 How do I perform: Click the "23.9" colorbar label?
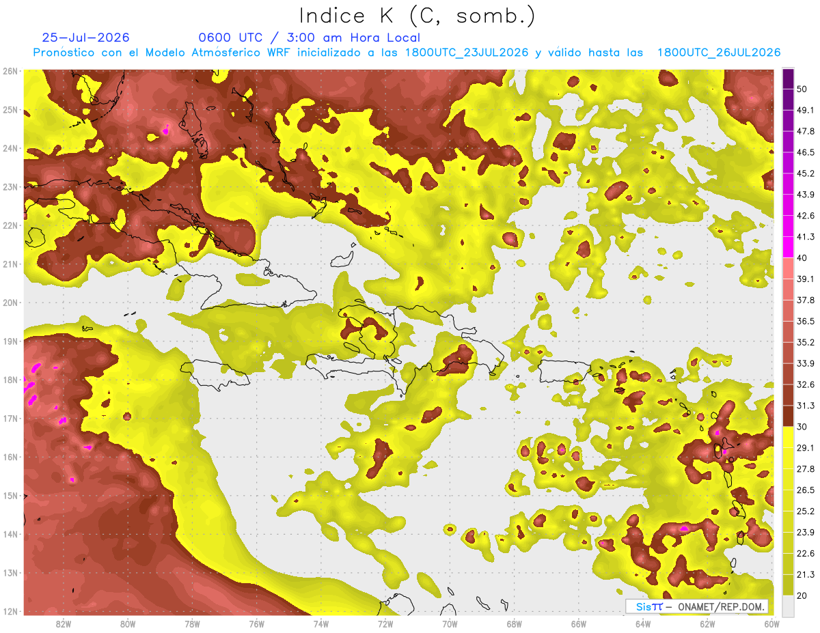pyautogui.click(x=805, y=532)
